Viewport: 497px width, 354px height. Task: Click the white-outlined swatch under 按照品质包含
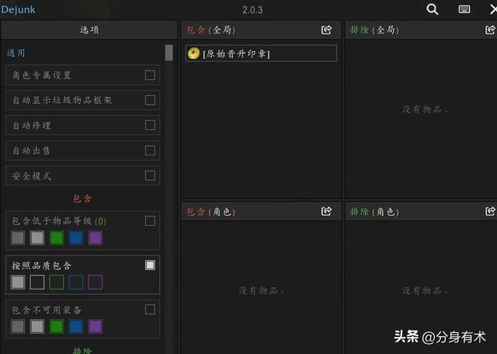click(x=37, y=282)
